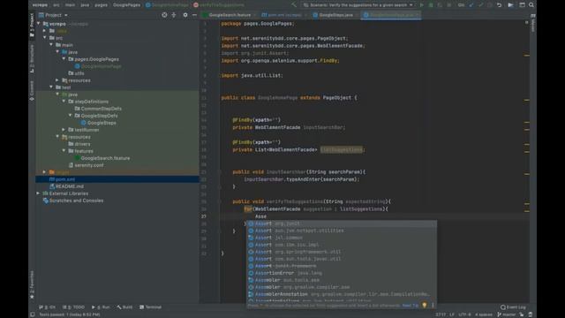Open Event Log from the bottom right
Viewport: 565px width, 318px height.
[513, 307]
